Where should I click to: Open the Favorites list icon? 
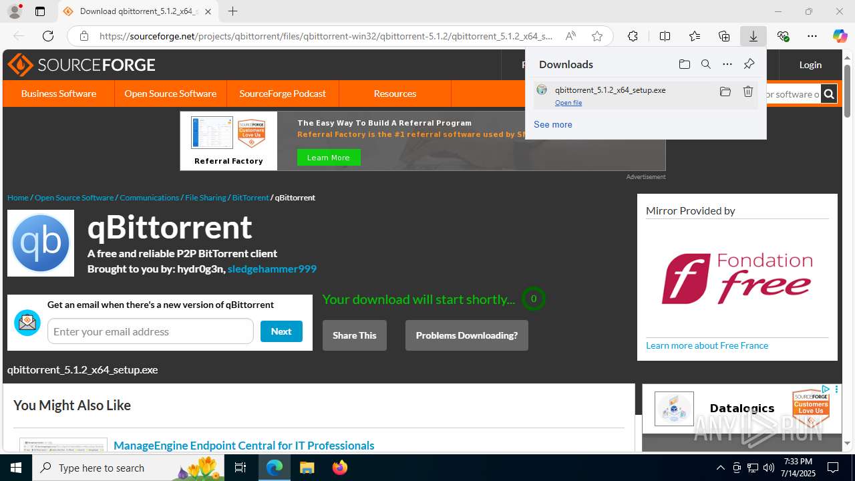[695, 36]
